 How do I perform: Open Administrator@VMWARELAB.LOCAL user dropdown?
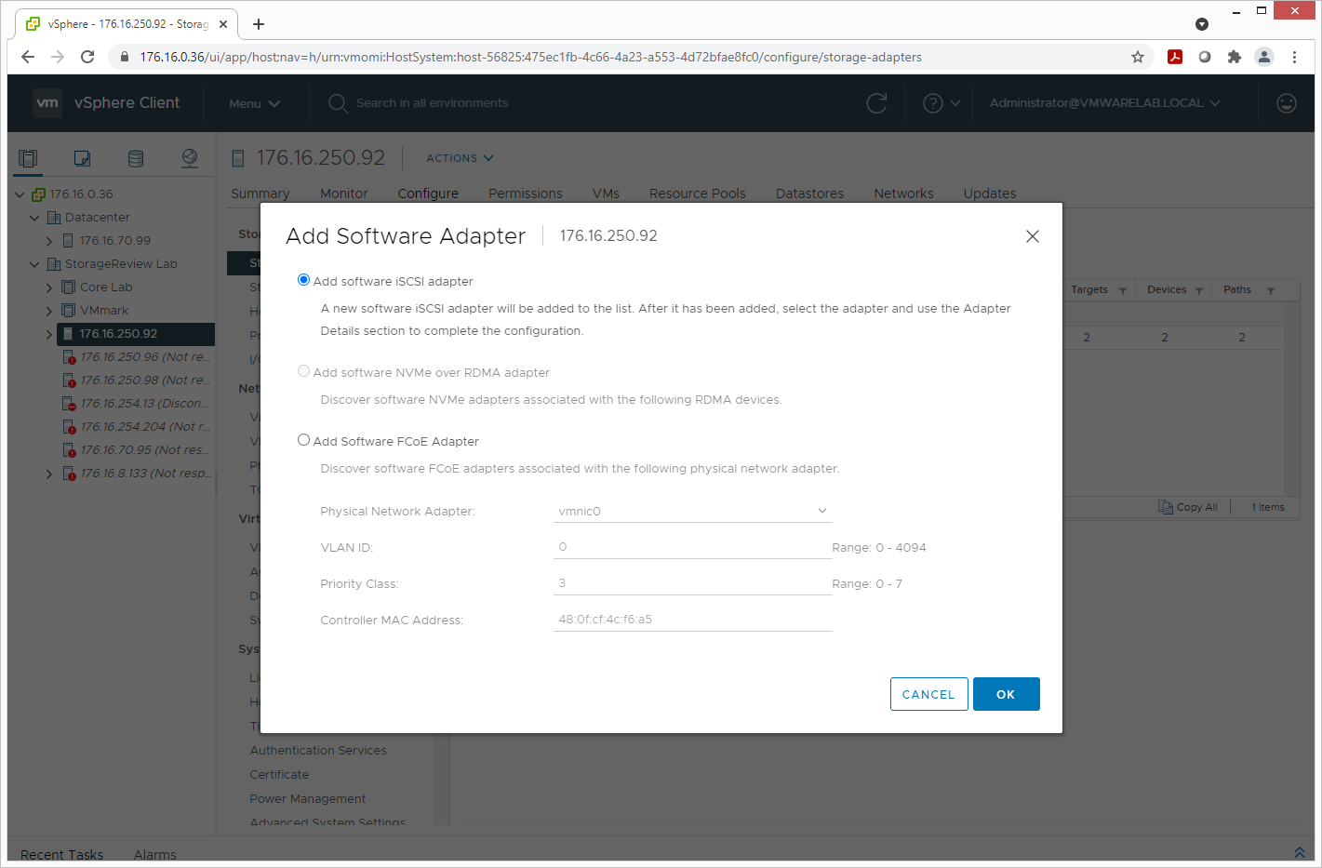tap(1104, 103)
